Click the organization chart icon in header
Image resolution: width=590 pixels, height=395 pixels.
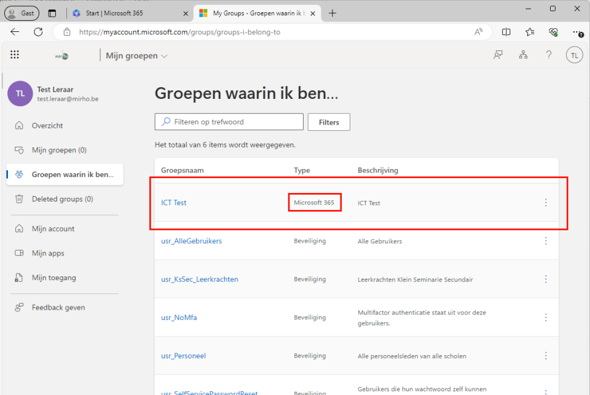[523, 55]
